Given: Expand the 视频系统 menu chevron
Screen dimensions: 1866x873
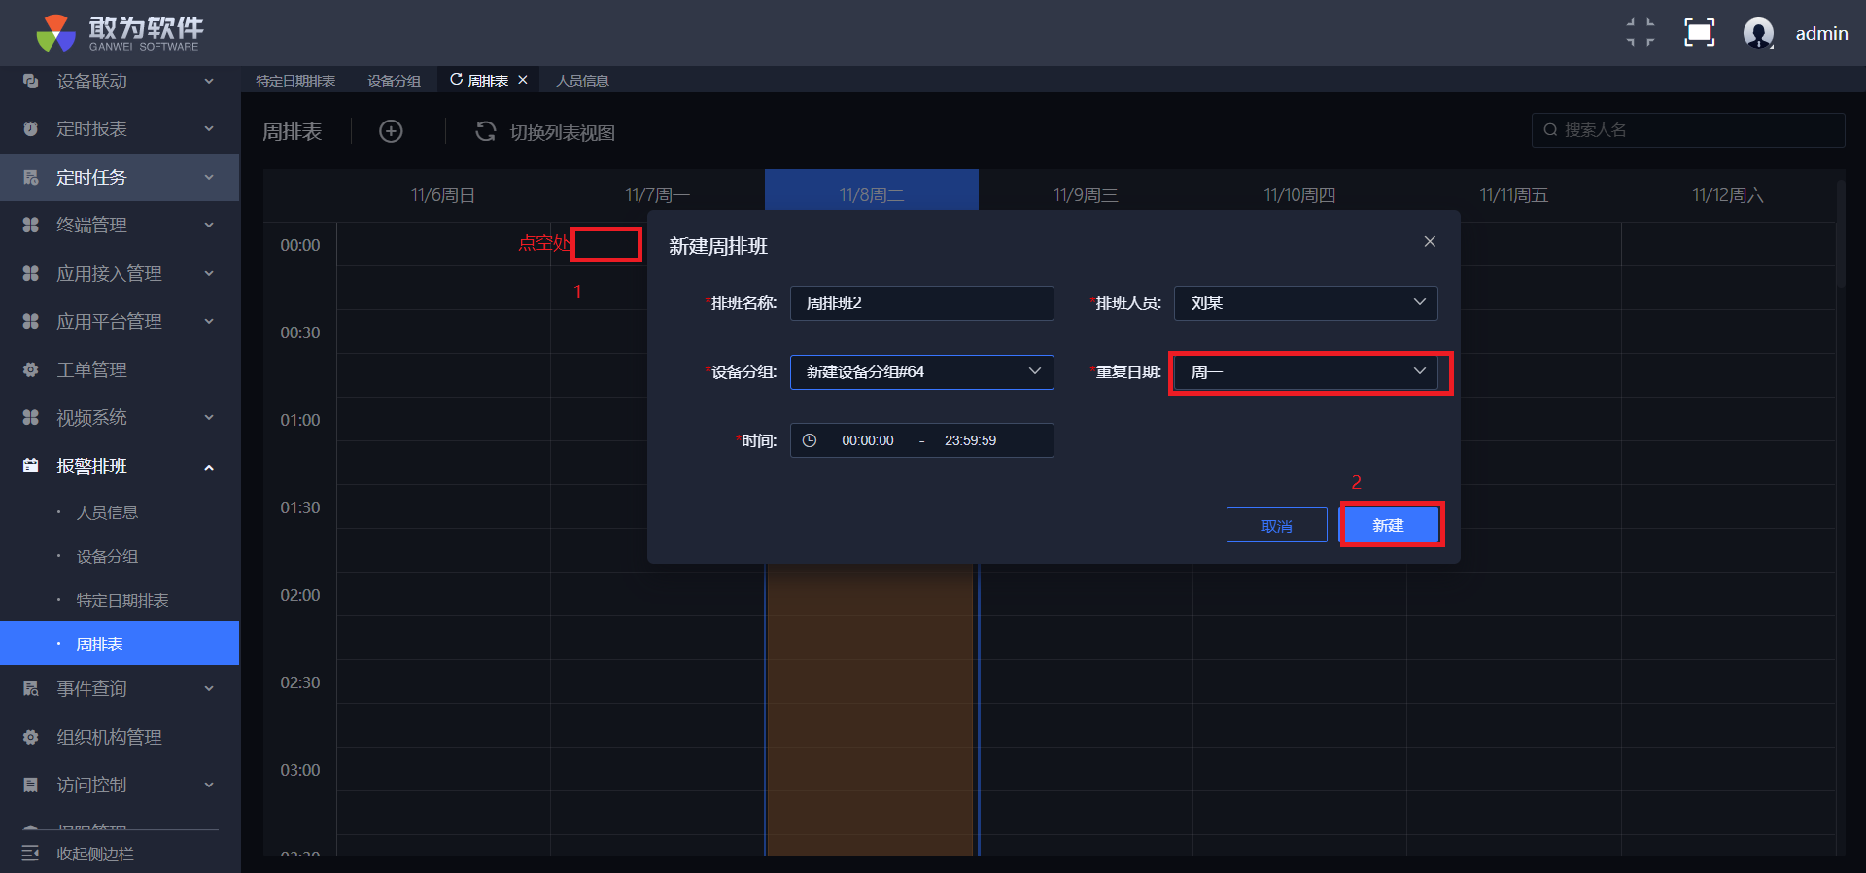Looking at the screenshot, I should [x=209, y=418].
